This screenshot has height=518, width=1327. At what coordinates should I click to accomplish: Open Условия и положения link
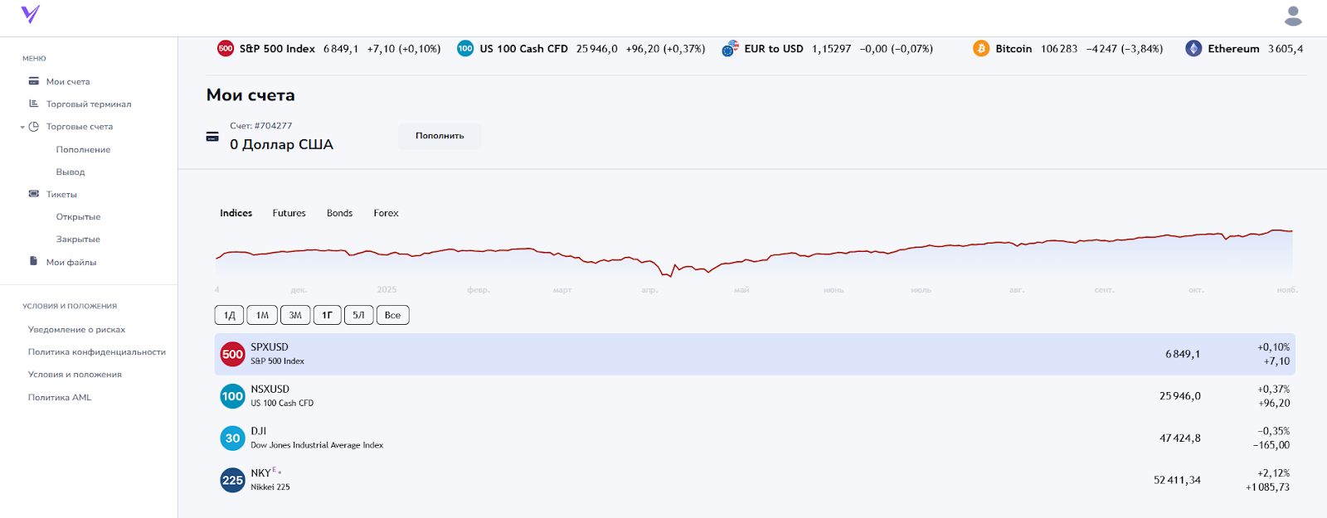[x=75, y=374]
